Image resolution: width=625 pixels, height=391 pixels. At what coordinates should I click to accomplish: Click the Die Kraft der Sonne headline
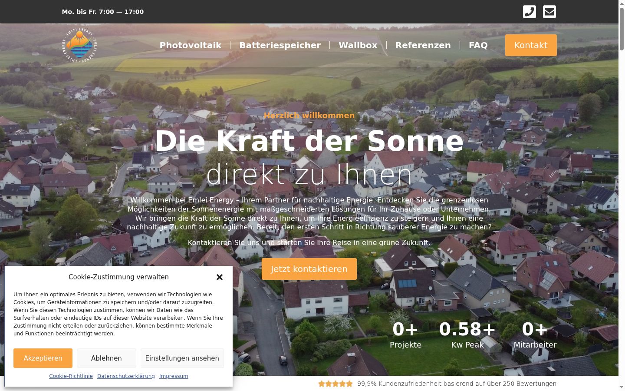pyautogui.click(x=309, y=141)
